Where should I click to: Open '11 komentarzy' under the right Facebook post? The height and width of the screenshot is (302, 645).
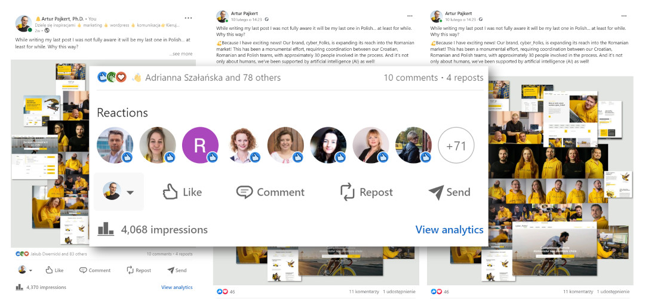(579, 292)
